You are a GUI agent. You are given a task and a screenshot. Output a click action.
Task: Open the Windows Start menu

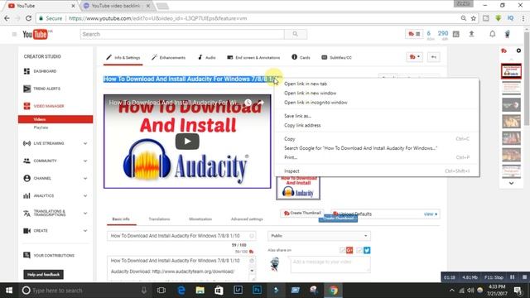pyautogui.click(x=9, y=291)
